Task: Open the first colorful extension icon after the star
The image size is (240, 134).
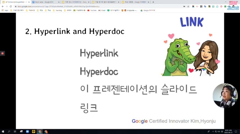Action: pyautogui.click(x=193, y=7)
